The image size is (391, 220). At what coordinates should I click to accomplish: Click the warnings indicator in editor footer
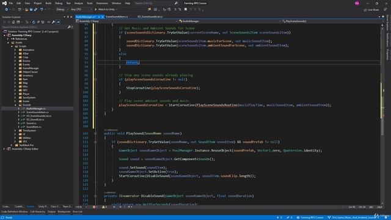coord(104,207)
